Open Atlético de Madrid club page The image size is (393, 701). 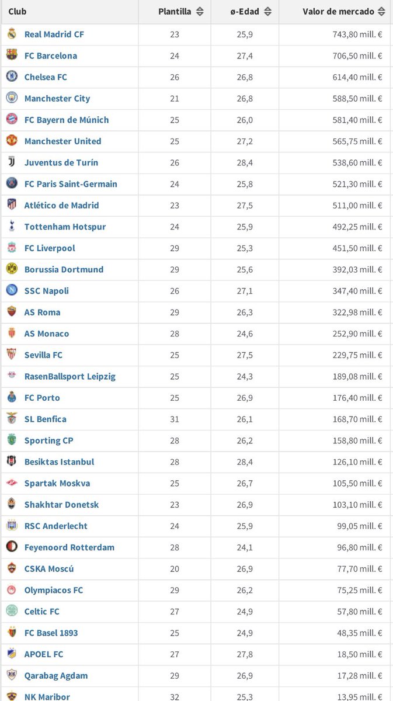(x=62, y=205)
